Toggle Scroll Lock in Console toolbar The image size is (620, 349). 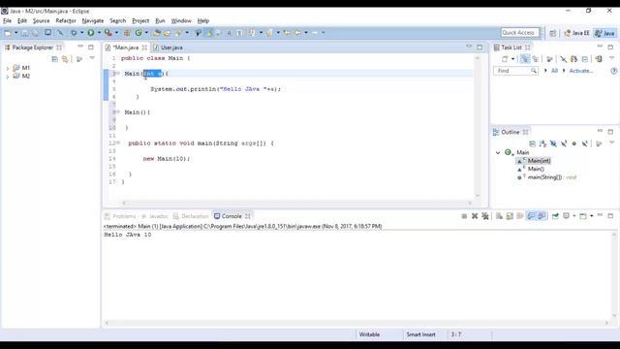tap(510, 216)
